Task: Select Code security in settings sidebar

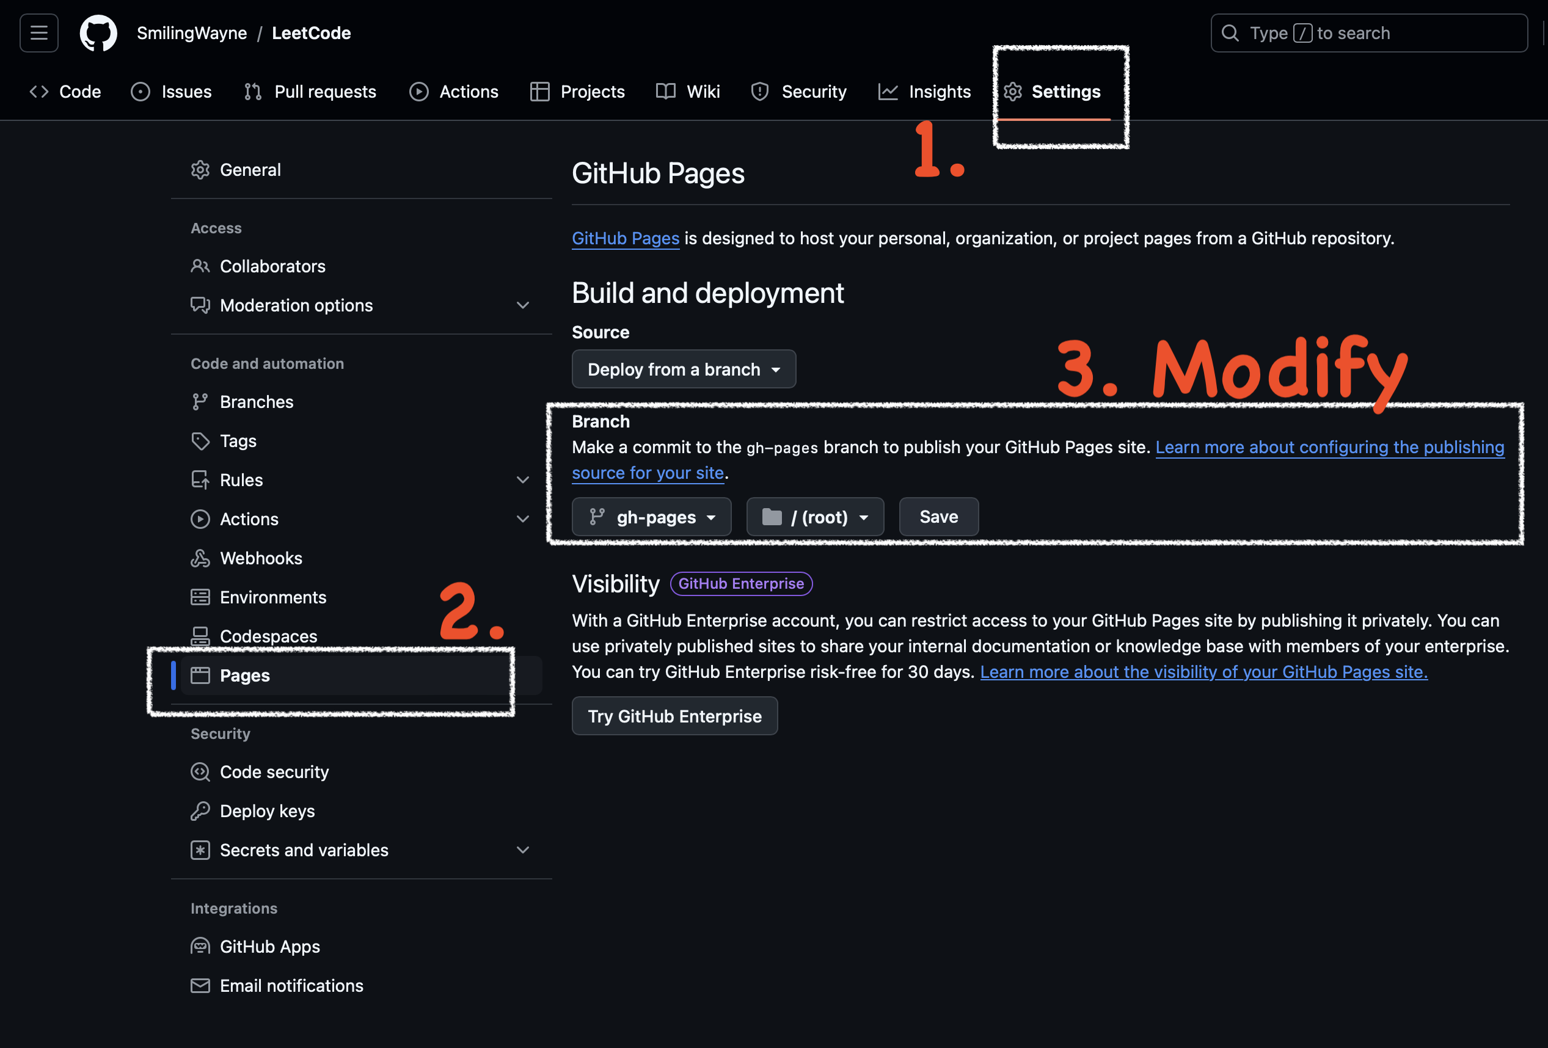Action: [x=362, y=772]
